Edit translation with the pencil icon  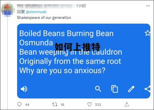tap(131, 89)
